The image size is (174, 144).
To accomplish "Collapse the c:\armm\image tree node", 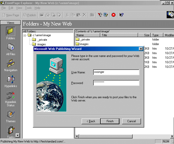I will point(25,35).
